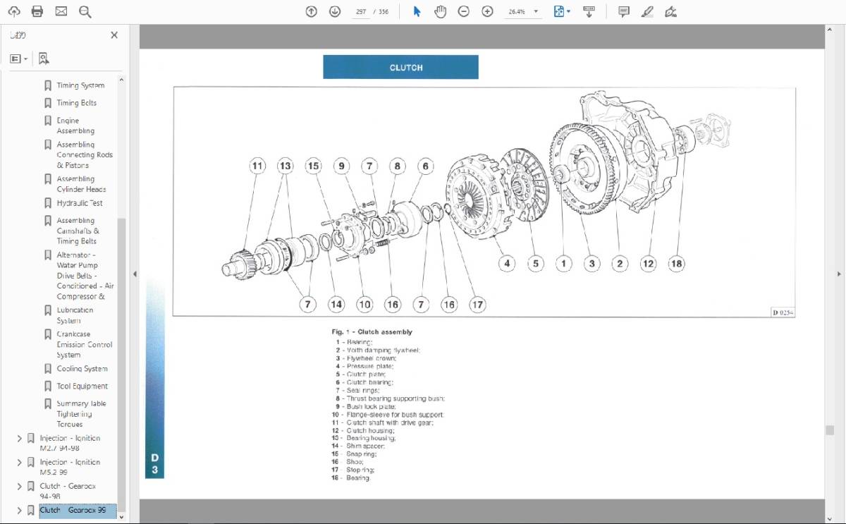846x524 pixels.
Task: Expand the Injection - Ignition M2.7 94-98 bookmark
Action: [x=19, y=439]
